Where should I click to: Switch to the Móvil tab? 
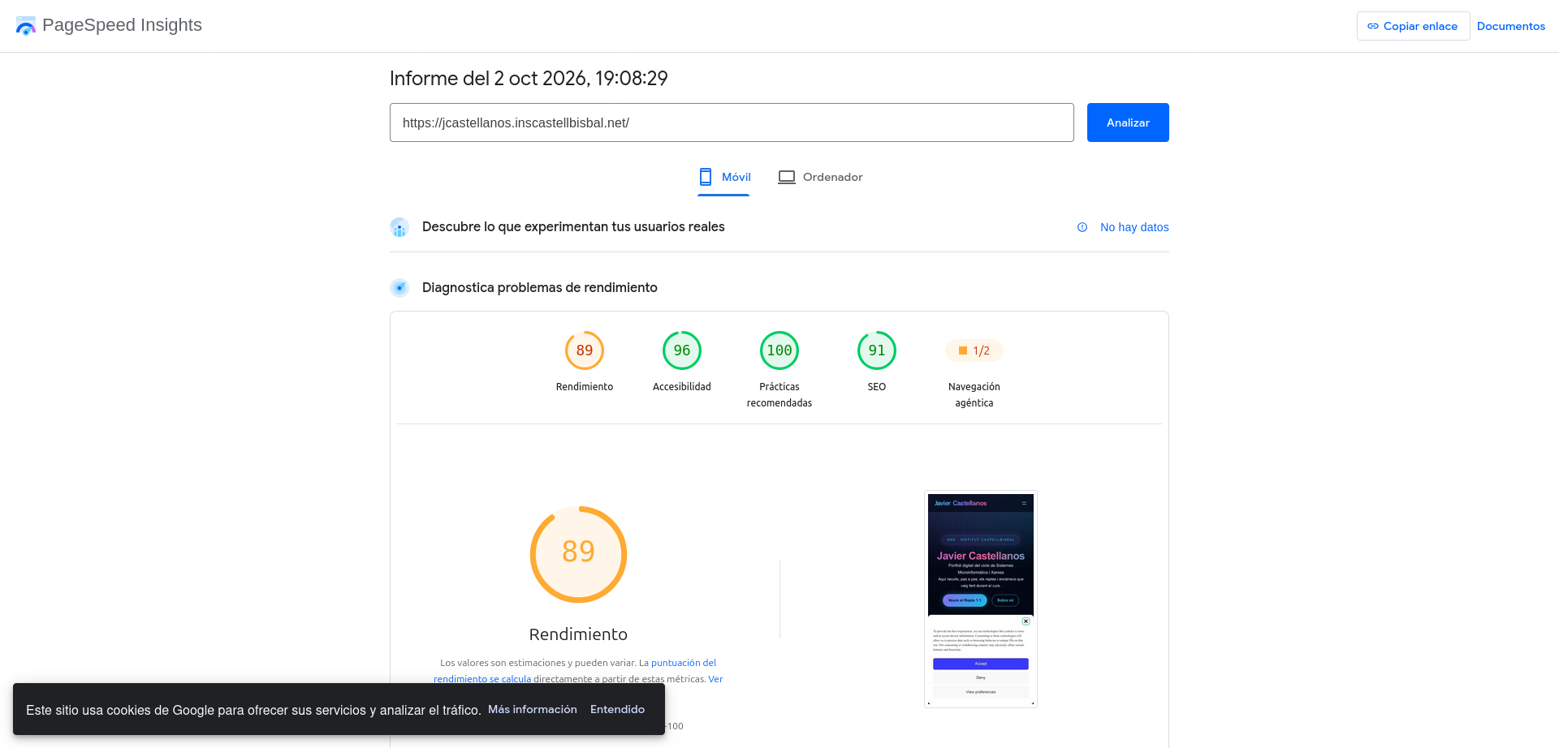click(724, 177)
